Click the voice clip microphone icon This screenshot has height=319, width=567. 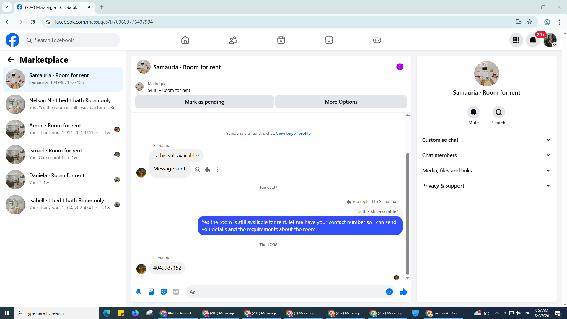tap(139, 292)
